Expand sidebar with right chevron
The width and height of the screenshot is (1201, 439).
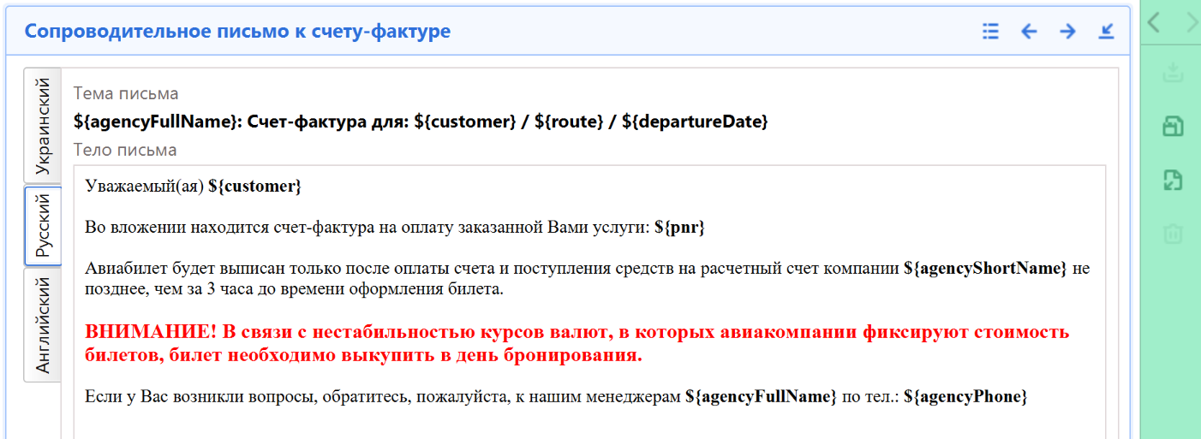click(x=1192, y=22)
